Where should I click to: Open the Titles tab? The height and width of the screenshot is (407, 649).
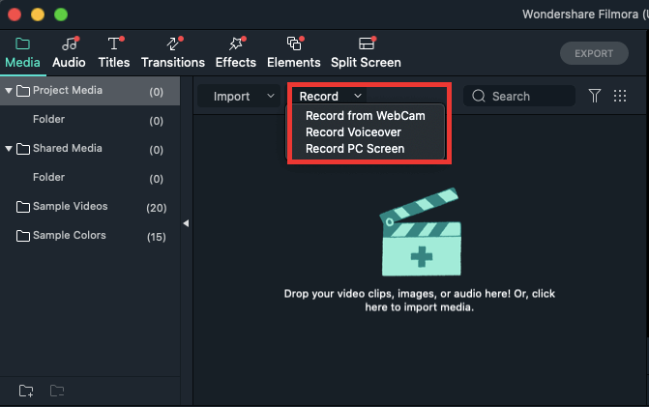pos(114,52)
